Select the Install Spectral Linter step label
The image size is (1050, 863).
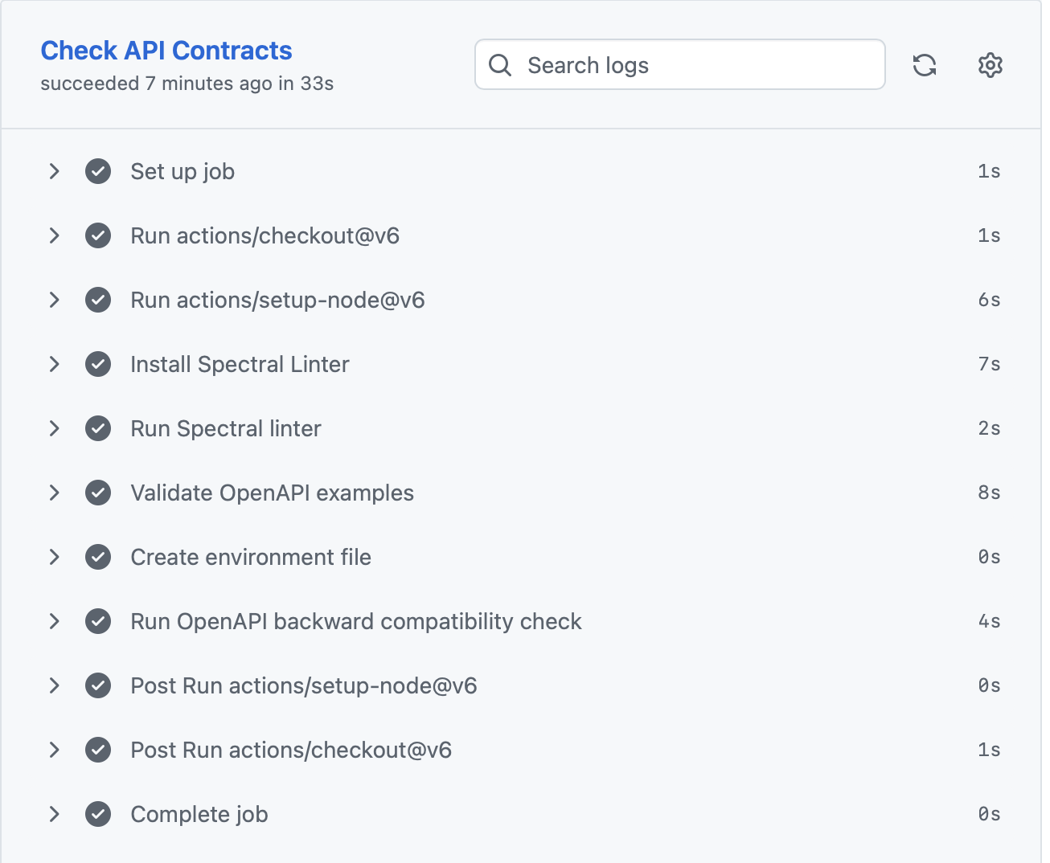coord(240,364)
